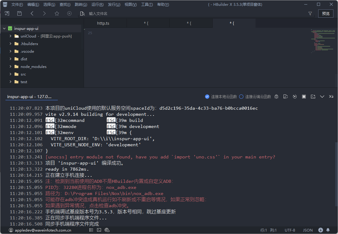Open the 查找(I) menu
Image resolution: width=338 pixels, height=234 pixels.
pos(65,5)
